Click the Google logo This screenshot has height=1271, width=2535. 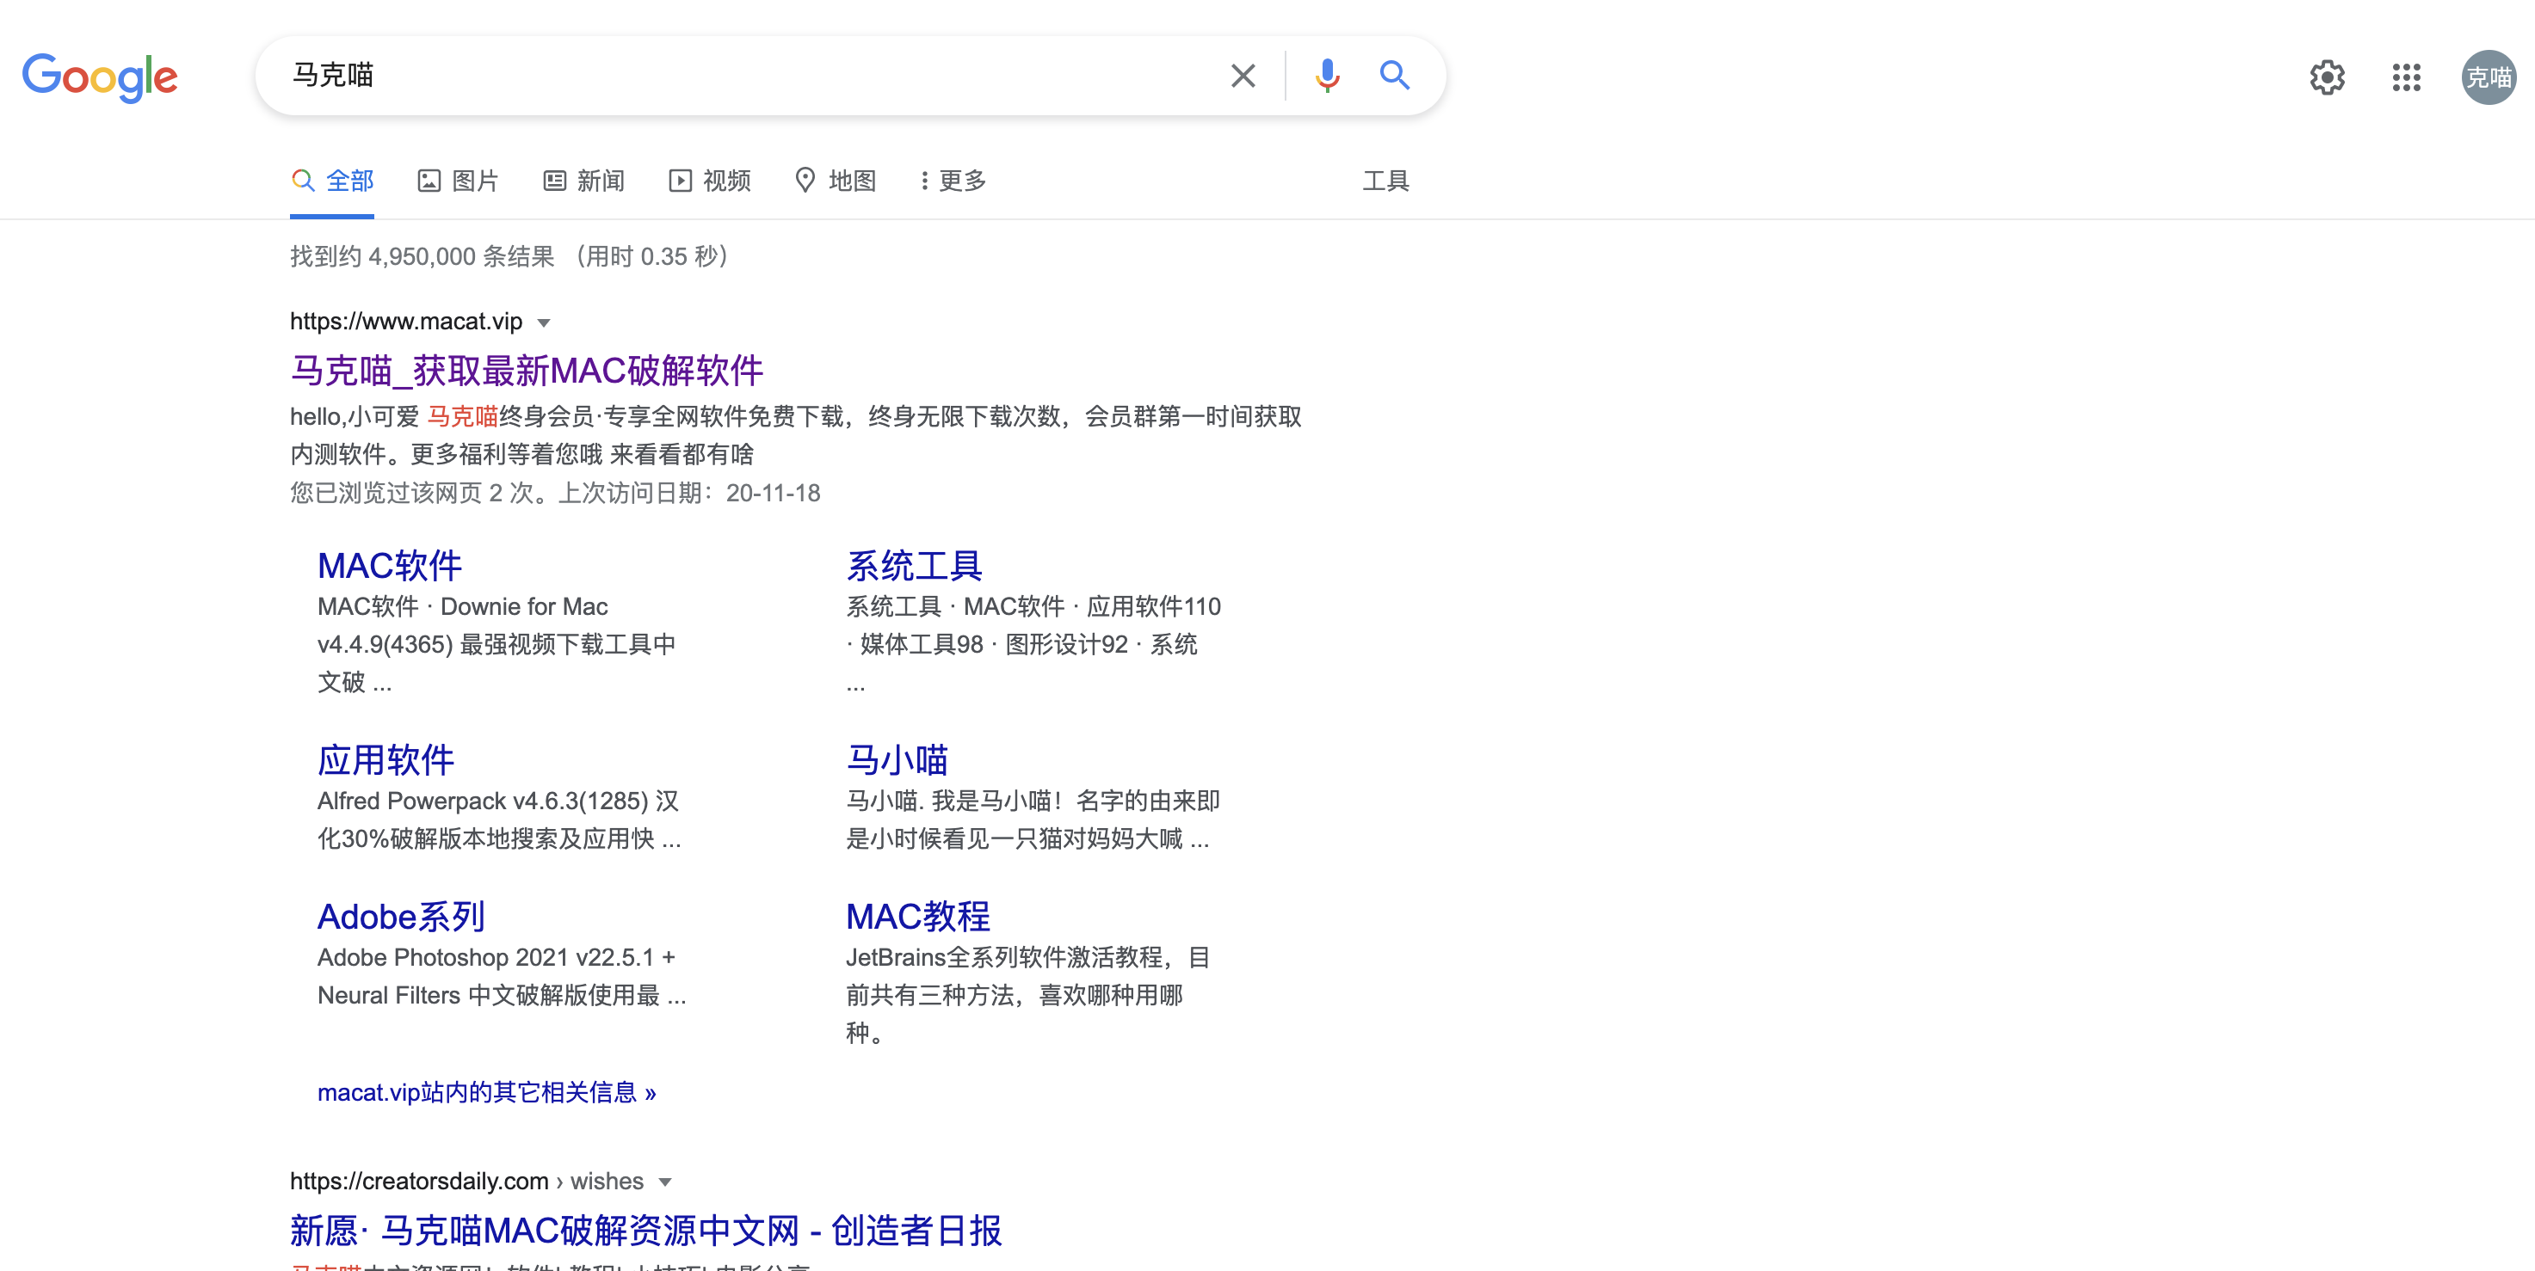point(100,77)
